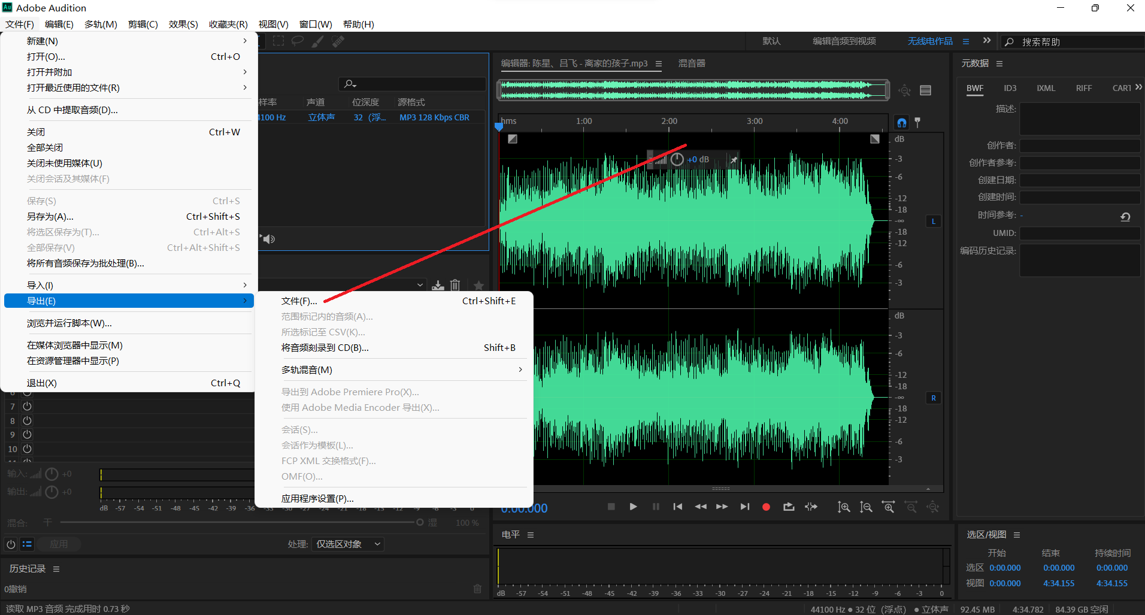Toggle main effects rack power button
The image size is (1145, 615).
(x=11, y=544)
